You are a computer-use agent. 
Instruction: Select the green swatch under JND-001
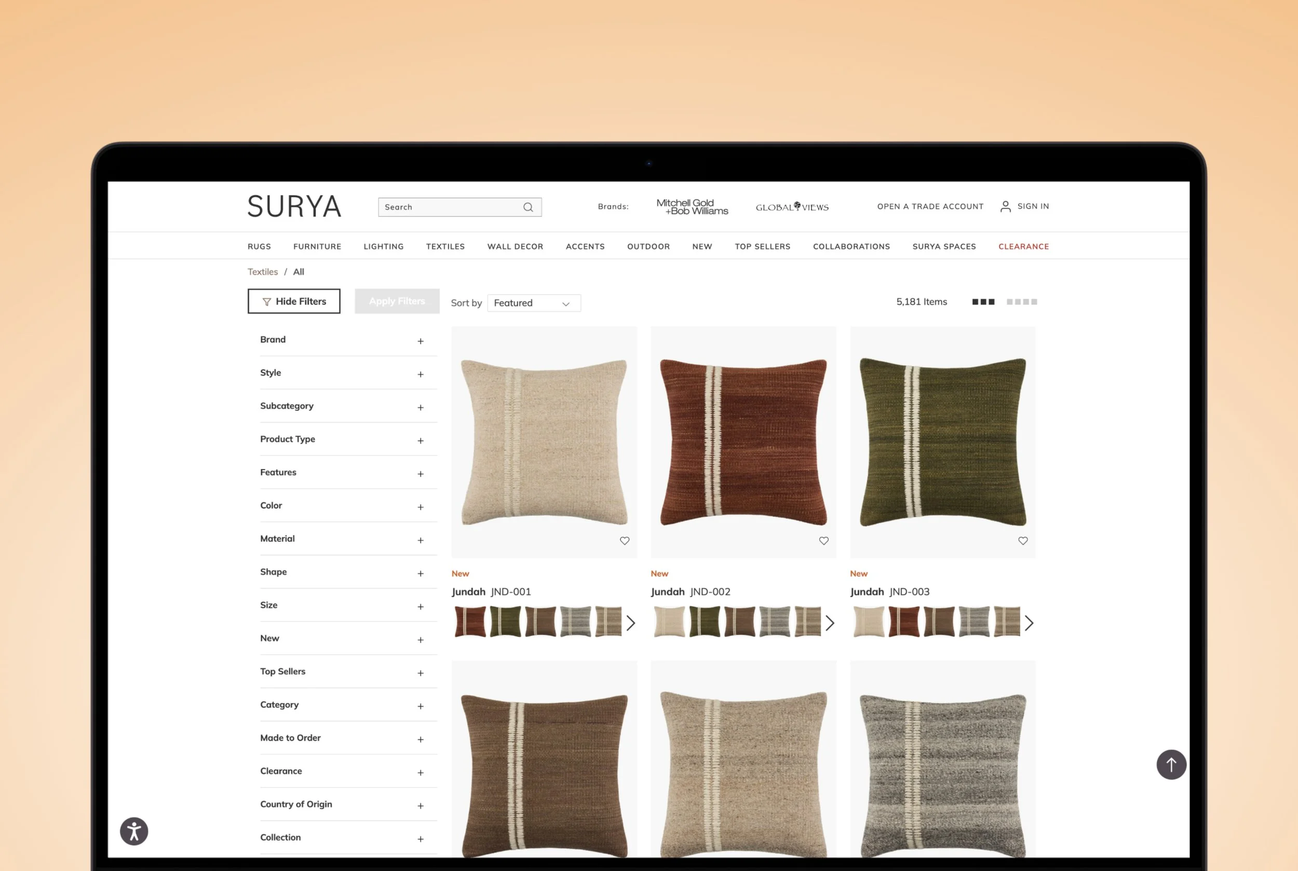pos(505,621)
